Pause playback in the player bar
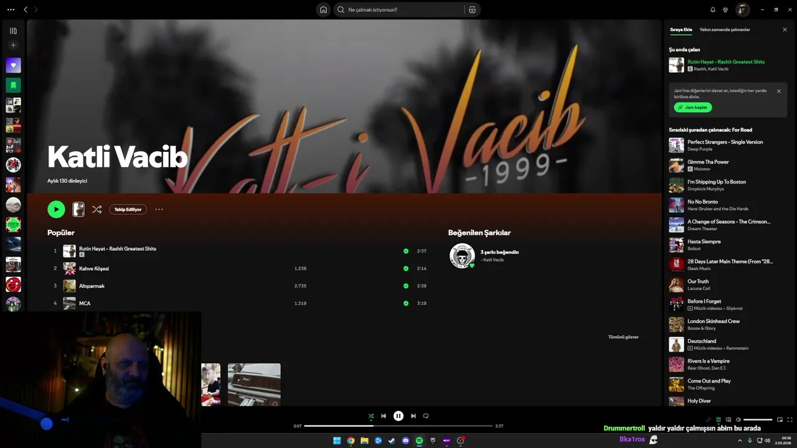 (x=398, y=416)
